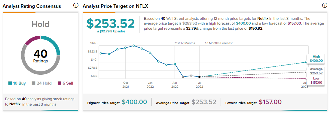Click the Average $253.52 forecast label

[x=316, y=71]
